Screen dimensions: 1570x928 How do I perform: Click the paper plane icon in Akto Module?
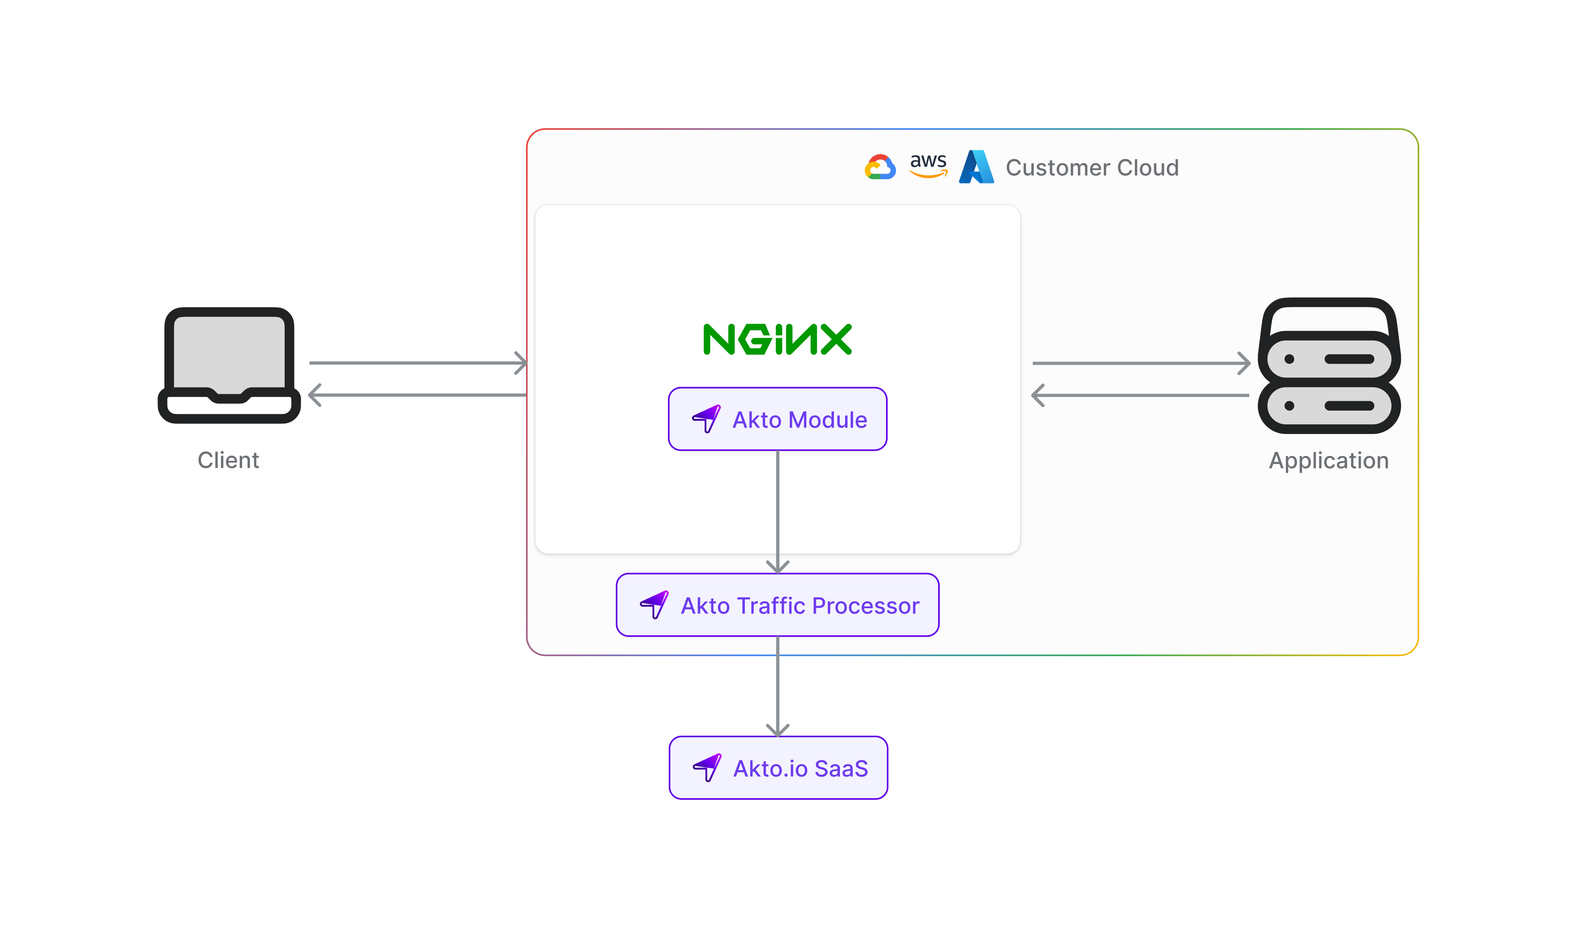706,419
